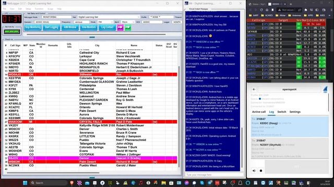Click the horizontal slider below NetLogger buttons
The image size is (334, 187).
96,34
